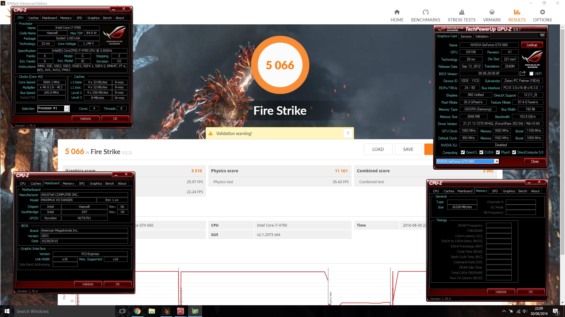
Task: Switch to Bench tab in top-left CPU-Z
Action: point(107,18)
